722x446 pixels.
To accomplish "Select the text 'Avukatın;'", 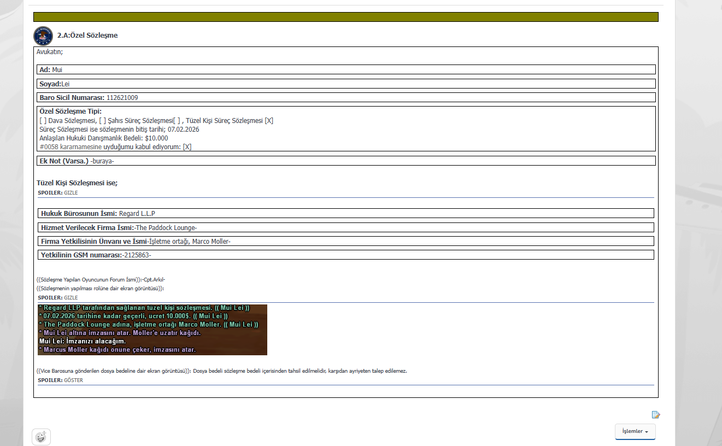I will (50, 52).
